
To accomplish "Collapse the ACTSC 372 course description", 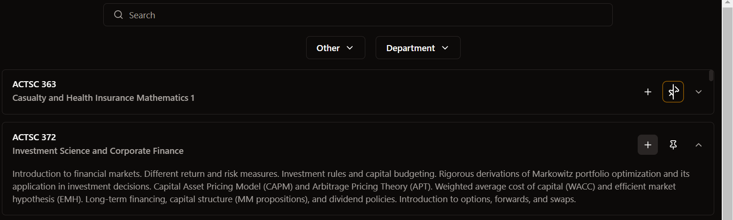I will coord(698,145).
